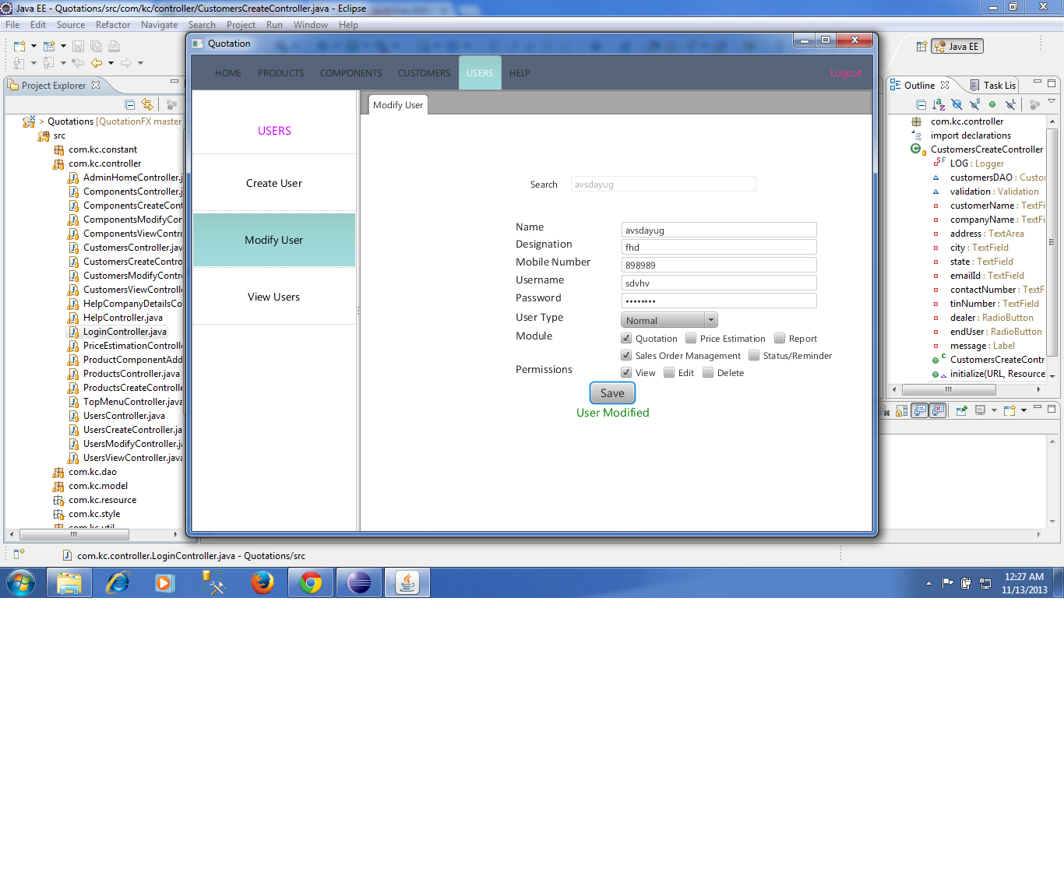The image size is (1064, 883).
Task: Click the Designation field containing fhd
Action: [719, 247]
